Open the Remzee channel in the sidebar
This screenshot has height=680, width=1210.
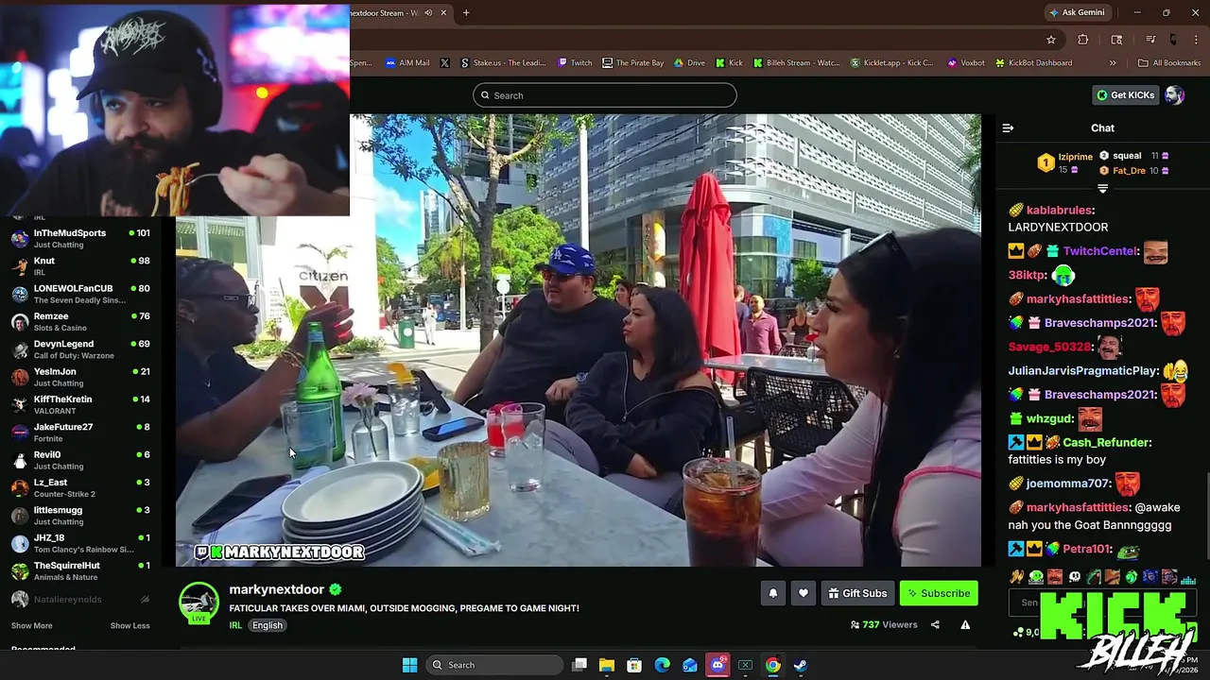coord(80,321)
